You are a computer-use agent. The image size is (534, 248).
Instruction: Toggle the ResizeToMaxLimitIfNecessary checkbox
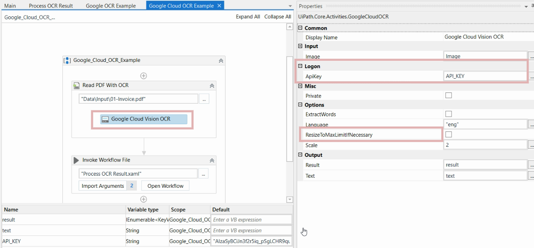(x=448, y=135)
